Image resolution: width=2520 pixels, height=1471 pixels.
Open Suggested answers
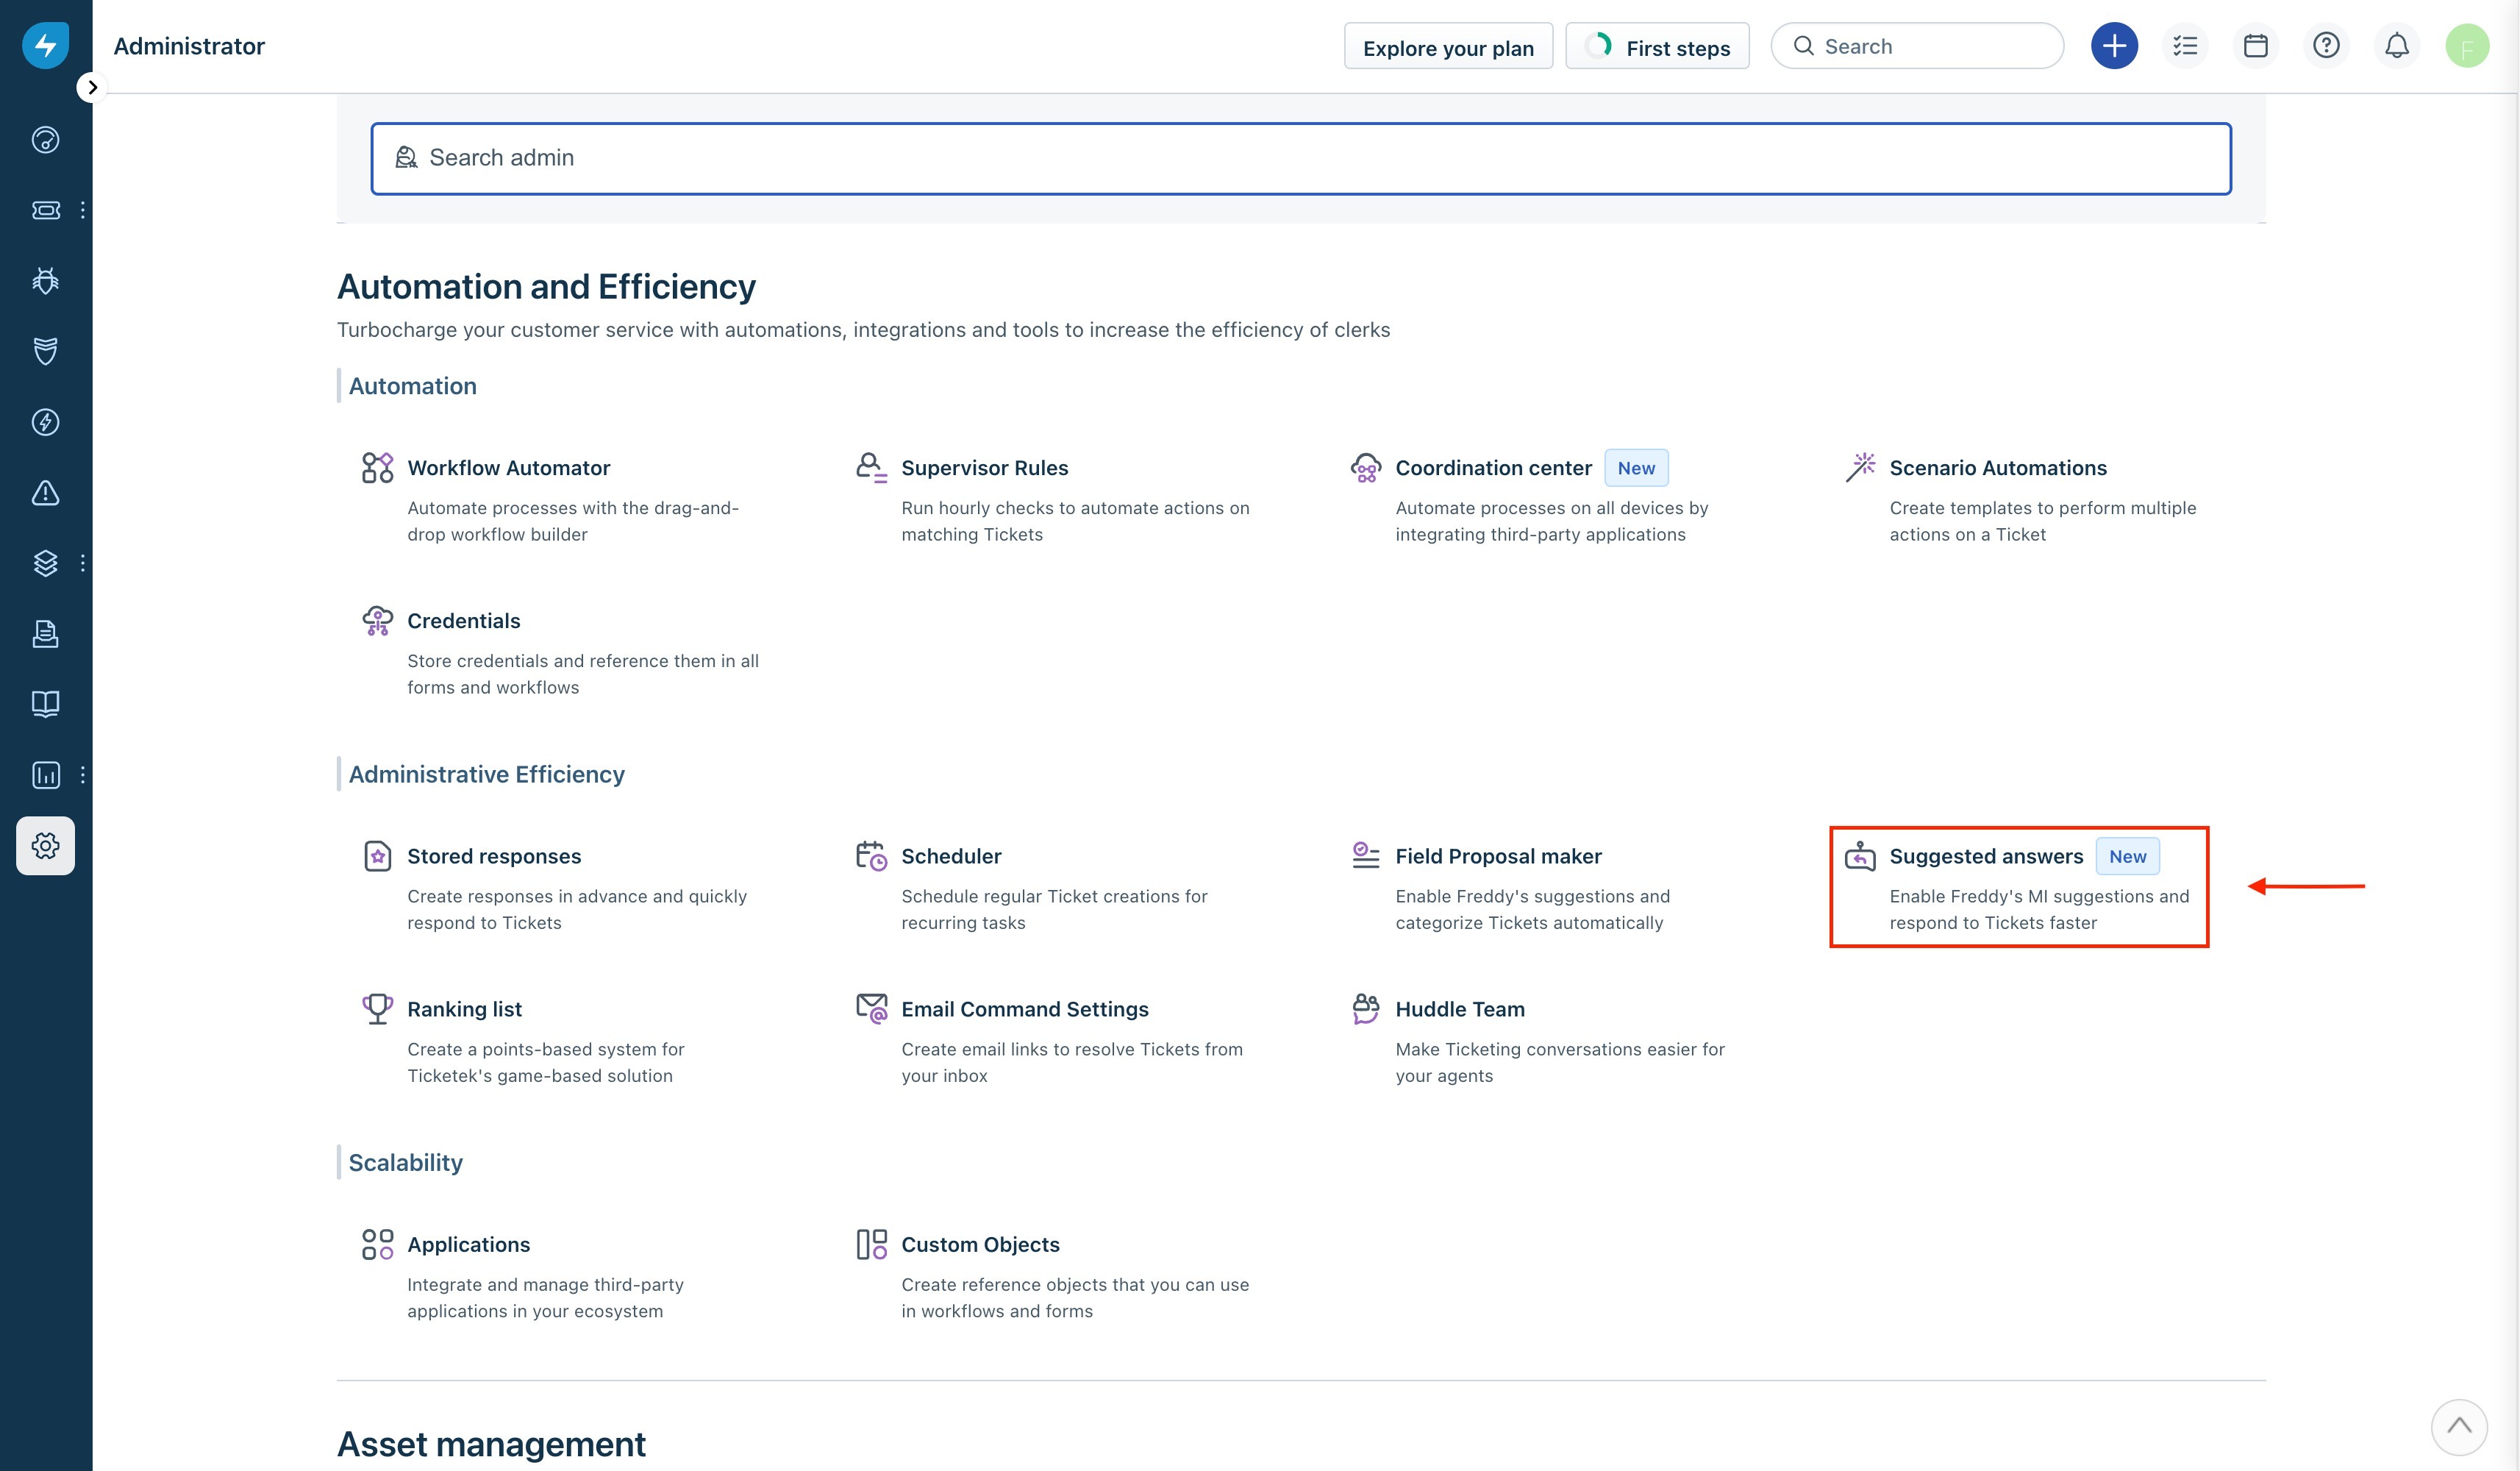pyautogui.click(x=1986, y=856)
